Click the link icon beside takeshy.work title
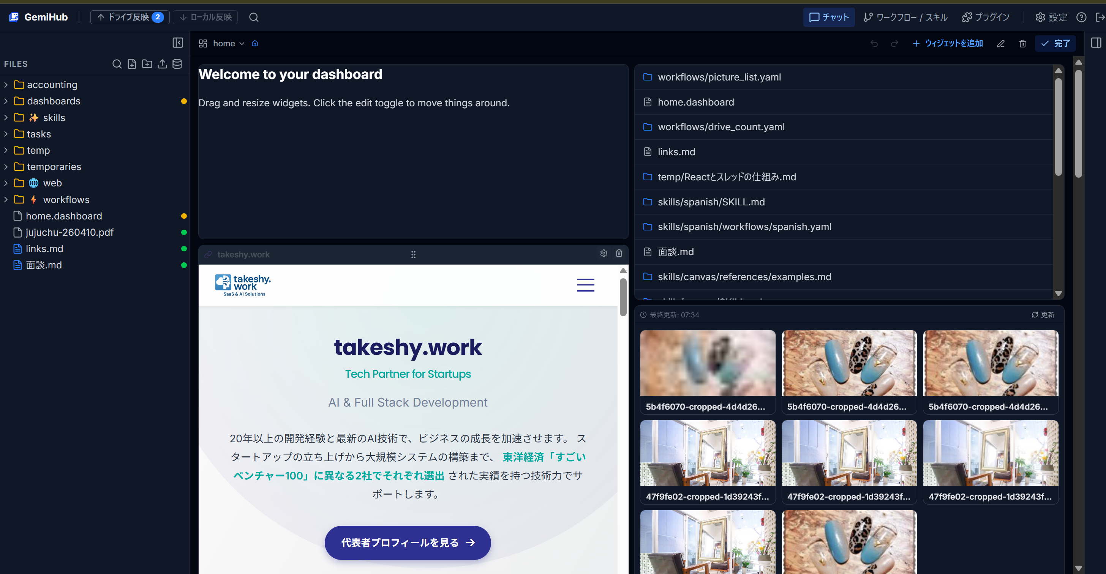 (208, 254)
